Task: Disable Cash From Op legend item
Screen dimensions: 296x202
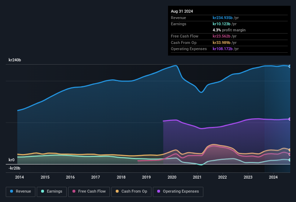Action: click(131, 192)
